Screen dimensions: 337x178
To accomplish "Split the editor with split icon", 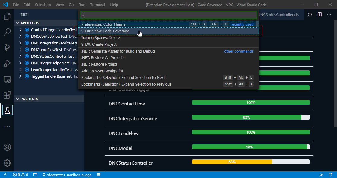I will [x=319, y=15].
